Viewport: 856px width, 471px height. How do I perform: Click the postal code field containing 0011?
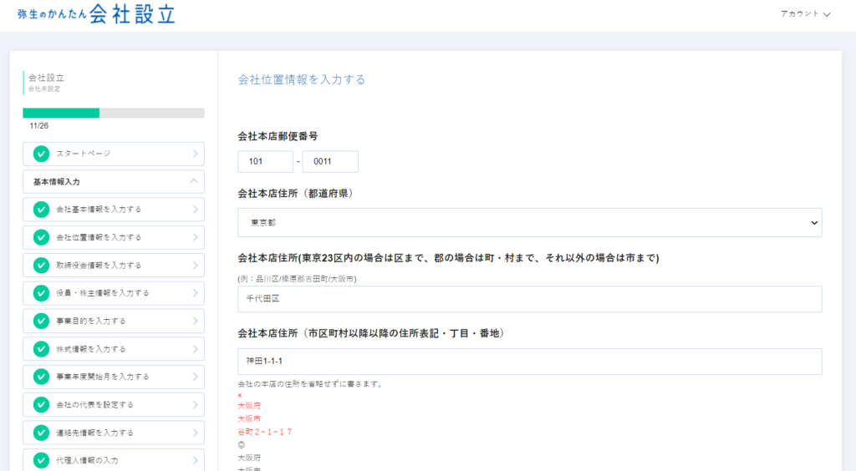(x=329, y=161)
